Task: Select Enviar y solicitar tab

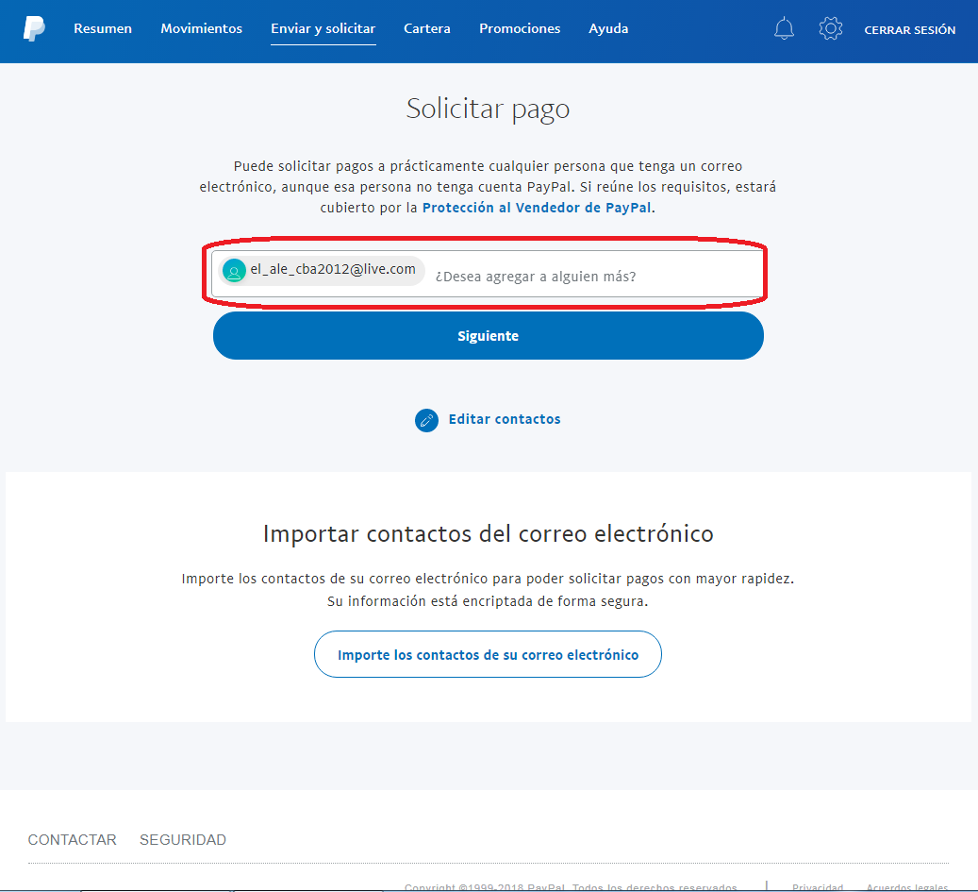Action: 323,28
